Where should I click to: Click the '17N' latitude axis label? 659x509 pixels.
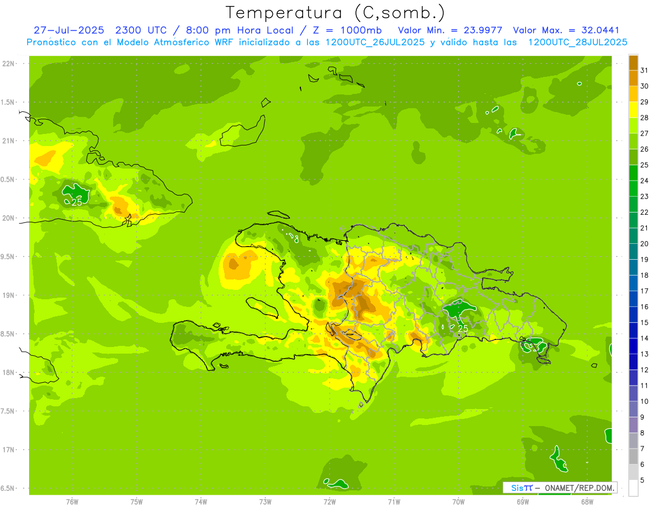coord(8,450)
